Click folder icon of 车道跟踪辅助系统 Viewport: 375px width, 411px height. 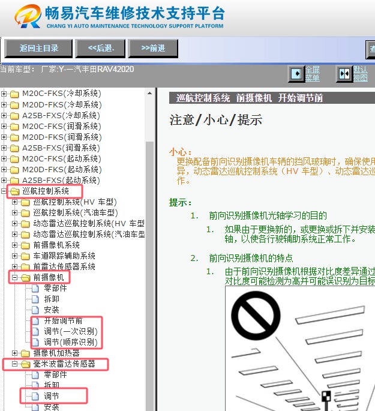(25, 256)
